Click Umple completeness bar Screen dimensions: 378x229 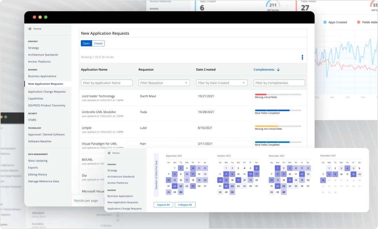click(278, 126)
